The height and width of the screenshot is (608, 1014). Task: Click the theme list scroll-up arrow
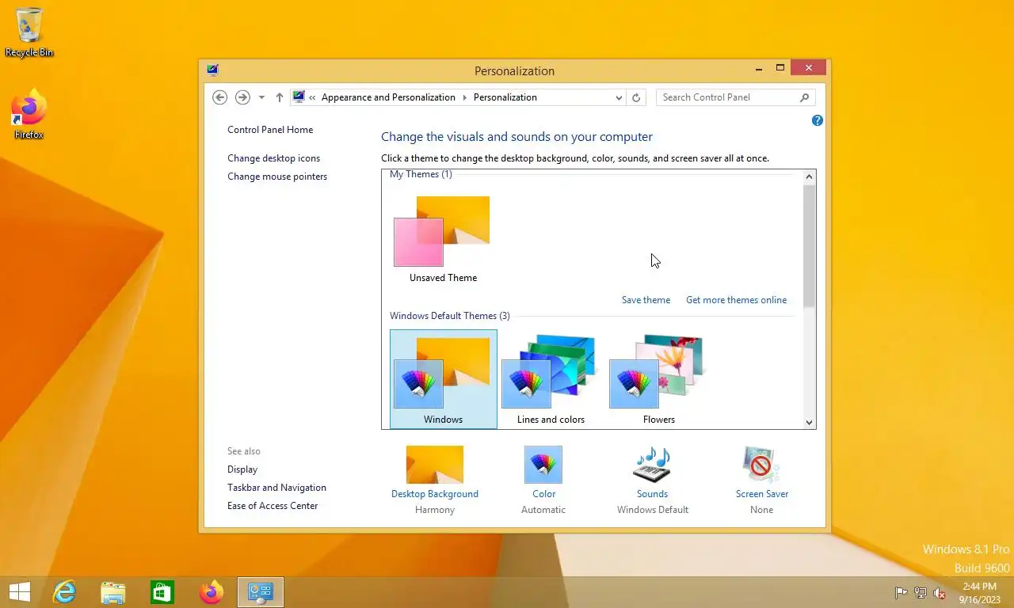point(809,177)
